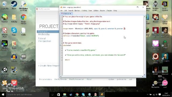Open the Utilities menu in jEdit

(x=96, y=11)
